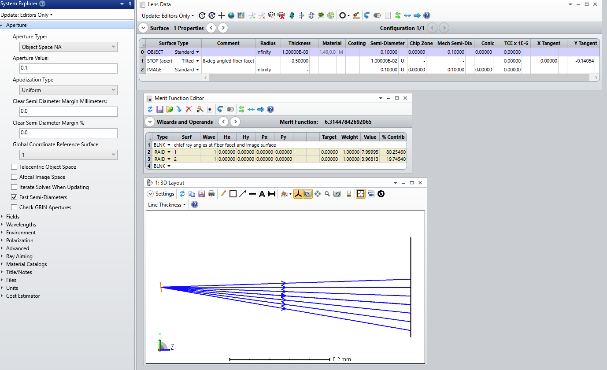Click red X delete icon in Merit Function Editor
The width and height of the screenshot is (607, 370).
tap(189, 109)
